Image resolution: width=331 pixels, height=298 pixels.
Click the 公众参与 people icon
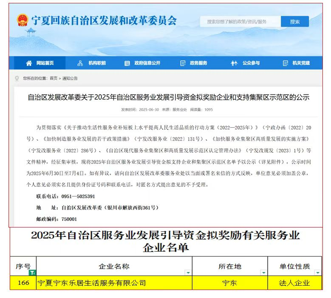point(234,63)
